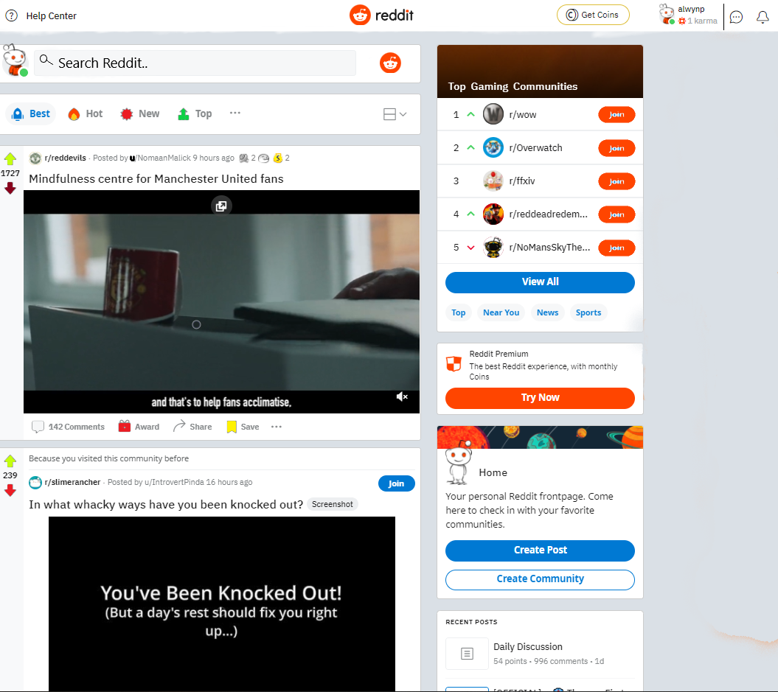Save the Manchester United post
The image size is (778, 692).
(x=242, y=427)
